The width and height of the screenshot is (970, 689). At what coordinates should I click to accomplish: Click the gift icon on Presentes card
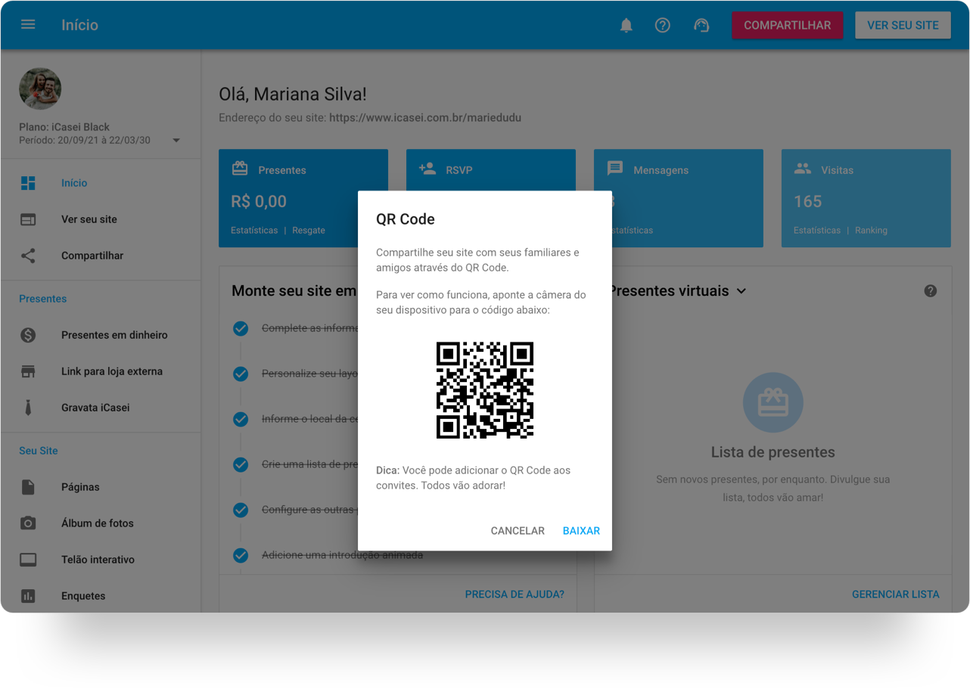(x=240, y=169)
